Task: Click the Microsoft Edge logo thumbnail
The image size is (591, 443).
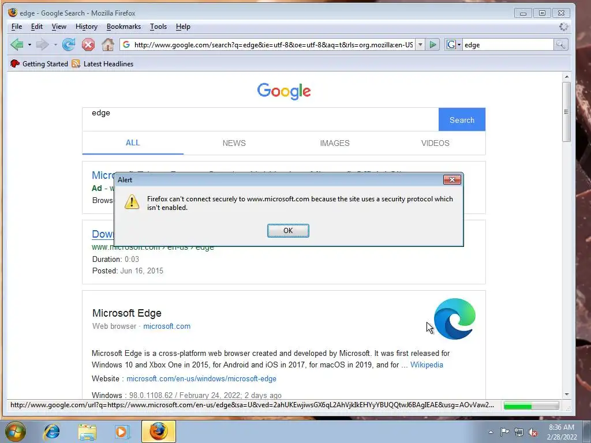Action: tap(455, 318)
